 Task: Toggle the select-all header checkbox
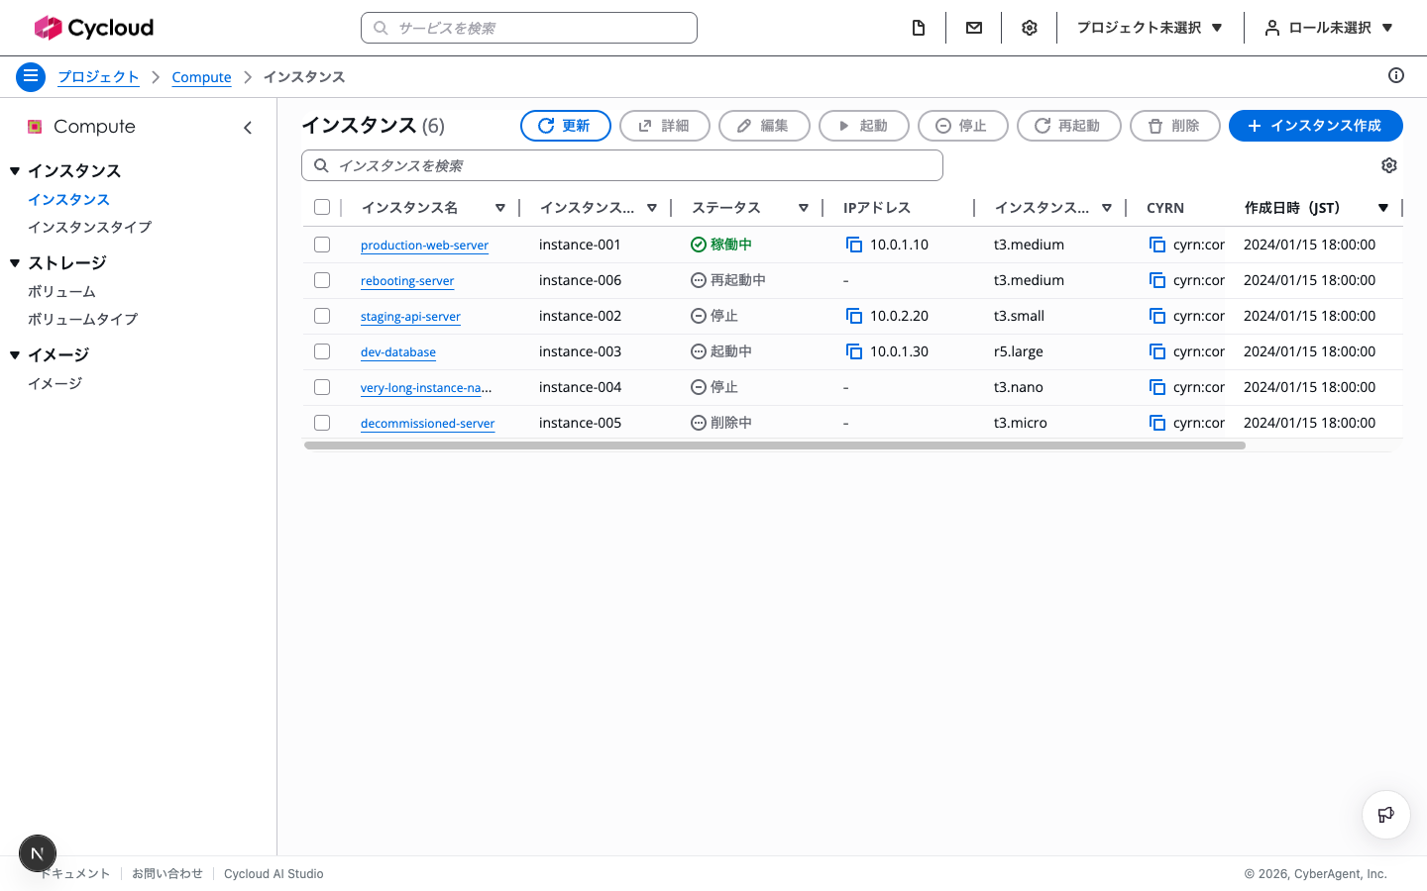[x=322, y=207]
